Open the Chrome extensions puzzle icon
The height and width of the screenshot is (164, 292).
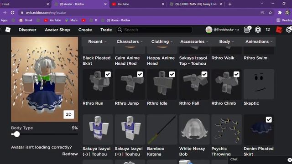[280, 13]
